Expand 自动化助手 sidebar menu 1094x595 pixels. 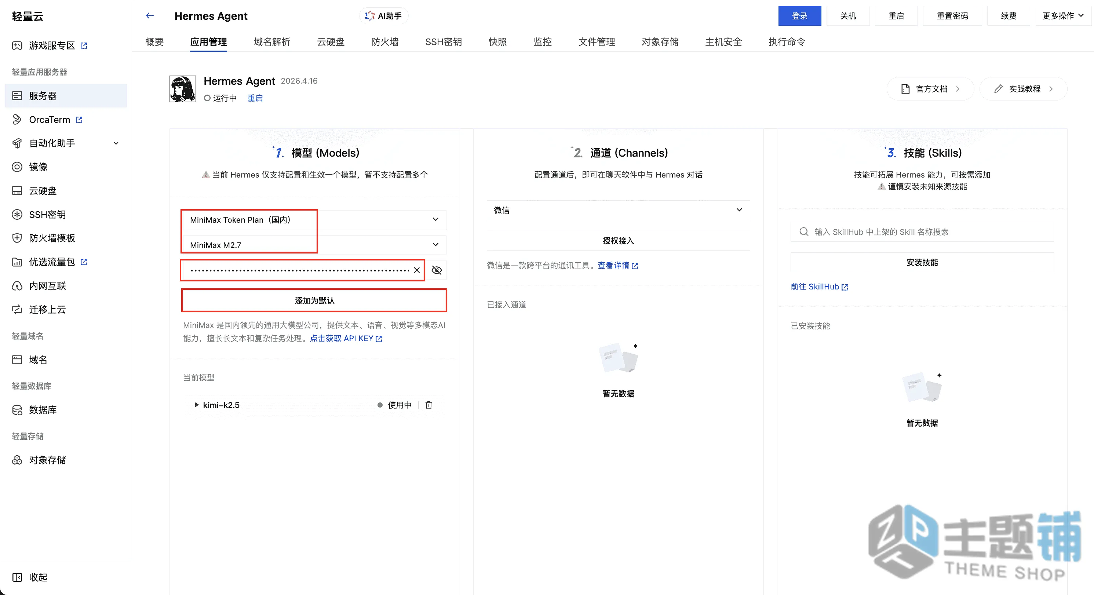point(66,143)
